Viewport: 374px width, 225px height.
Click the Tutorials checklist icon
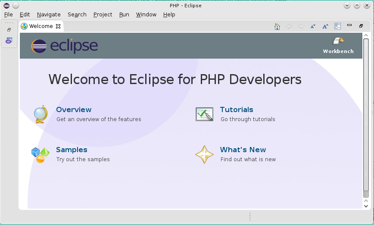click(x=204, y=114)
